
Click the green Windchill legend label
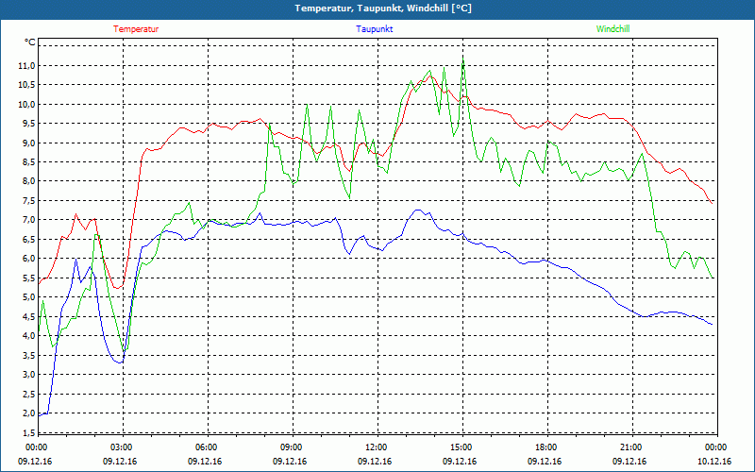click(612, 29)
